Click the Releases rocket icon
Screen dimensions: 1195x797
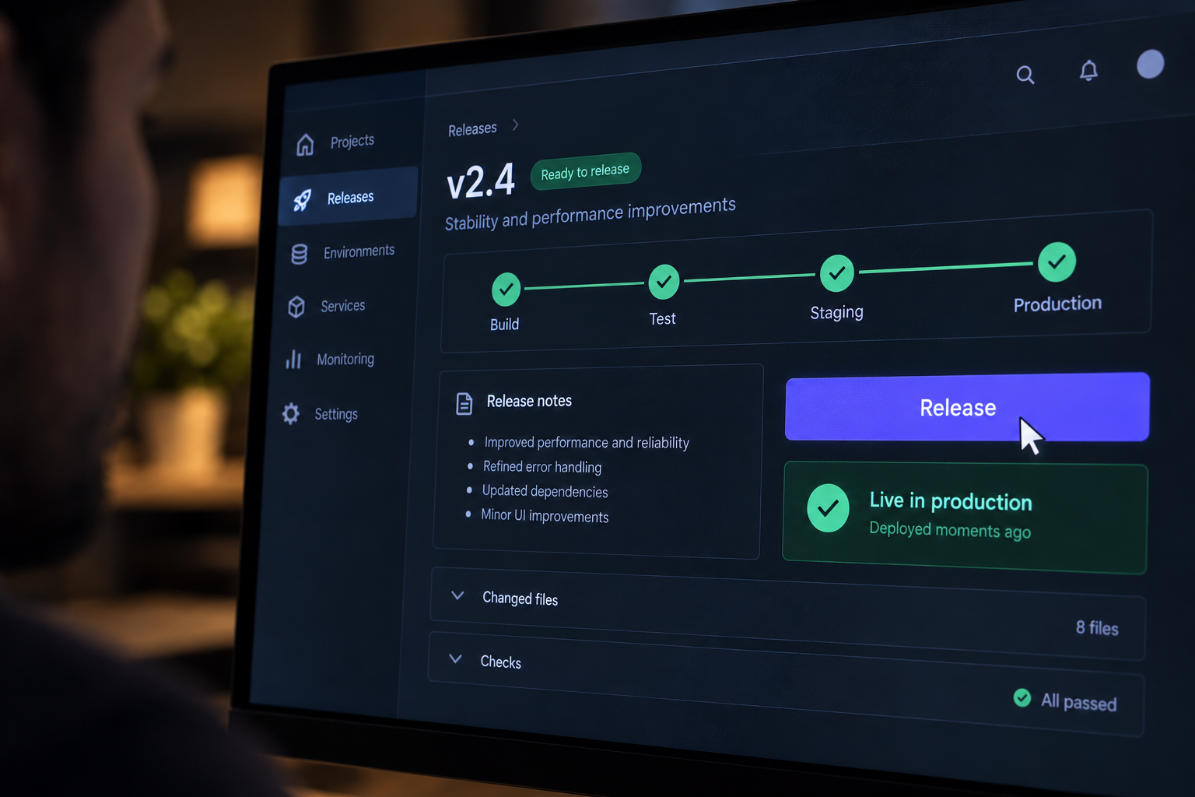click(302, 200)
